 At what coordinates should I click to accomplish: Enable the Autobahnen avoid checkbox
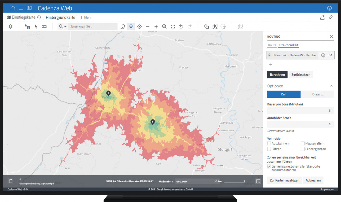269,143
